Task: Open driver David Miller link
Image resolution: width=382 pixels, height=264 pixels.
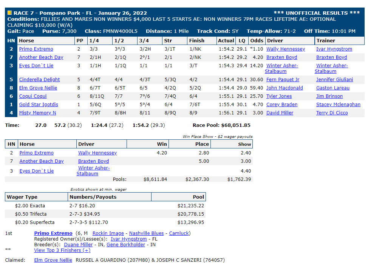Action: pos(280,113)
